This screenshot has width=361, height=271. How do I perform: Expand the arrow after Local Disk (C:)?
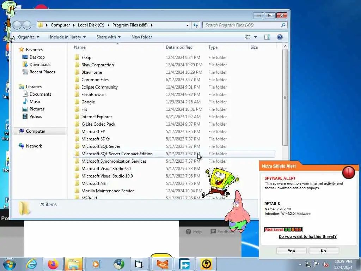point(108,25)
